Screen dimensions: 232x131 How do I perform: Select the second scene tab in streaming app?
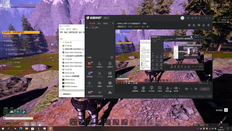[99, 24]
